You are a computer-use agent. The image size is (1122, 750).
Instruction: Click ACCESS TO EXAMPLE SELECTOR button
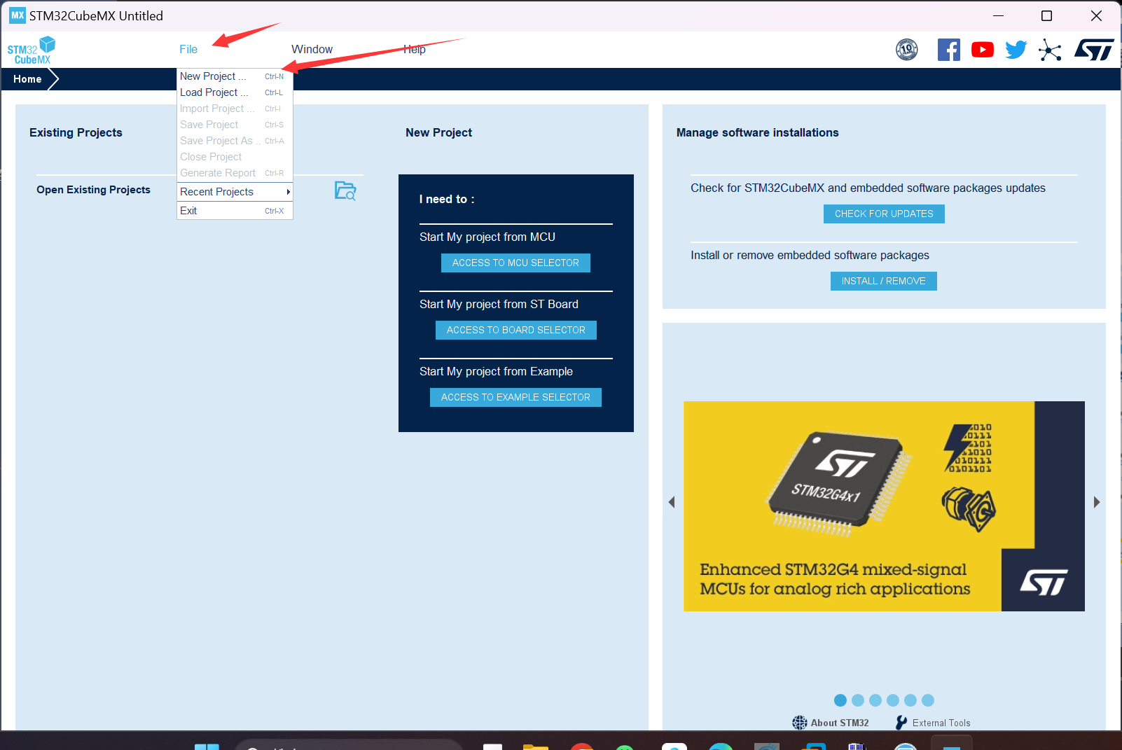tap(515, 397)
